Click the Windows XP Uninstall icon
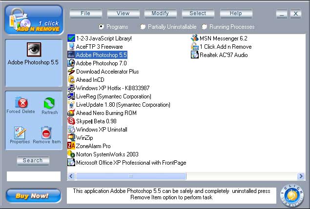Screen dimensions: 310x209 pos(71,129)
